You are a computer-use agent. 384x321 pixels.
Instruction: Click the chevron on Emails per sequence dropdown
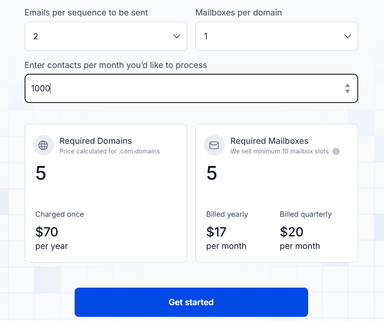point(176,36)
